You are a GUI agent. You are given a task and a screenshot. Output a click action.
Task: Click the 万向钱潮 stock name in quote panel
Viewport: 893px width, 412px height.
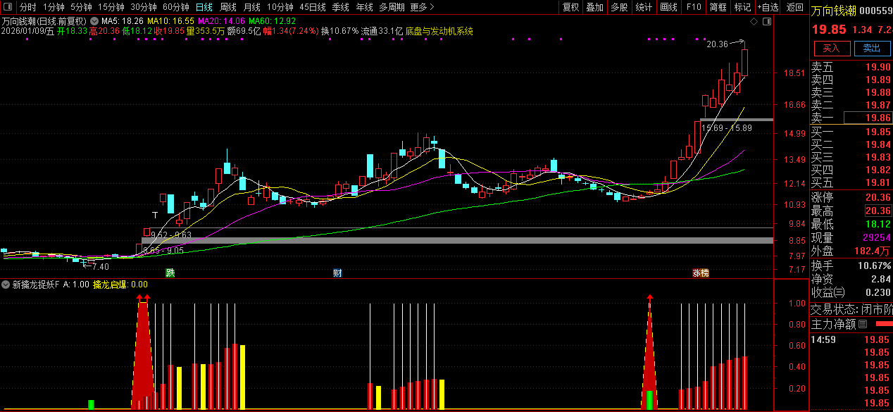[x=834, y=11]
